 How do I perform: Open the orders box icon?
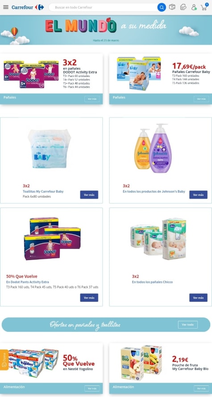[172, 7]
